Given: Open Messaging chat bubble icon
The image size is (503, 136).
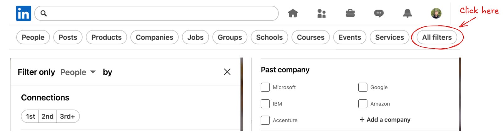Looking at the screenshot, I should click(x=379, y=14).
